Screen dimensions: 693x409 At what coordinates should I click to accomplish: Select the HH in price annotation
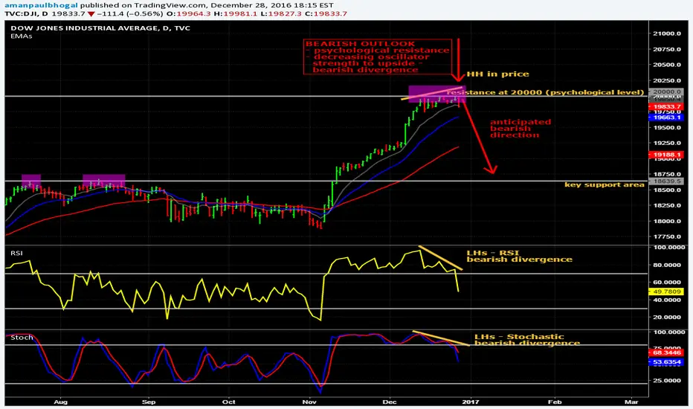pyautogui.click(x=497, y=74)
